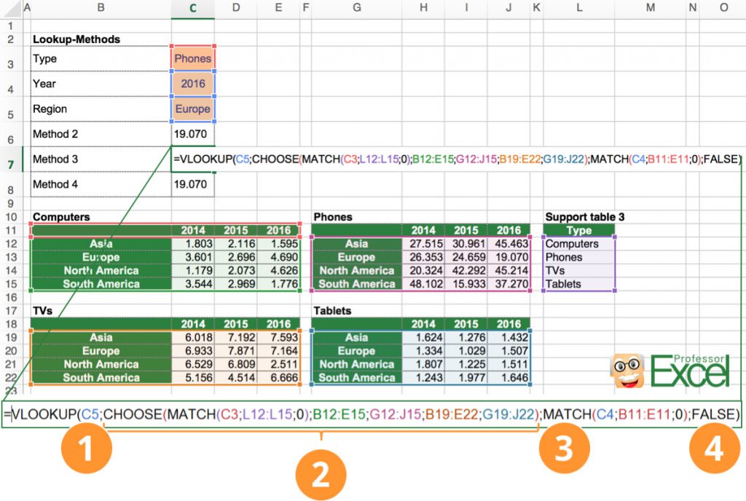Click the cell with value 24.659
746x501 pixels.
(x=466, y=257)
